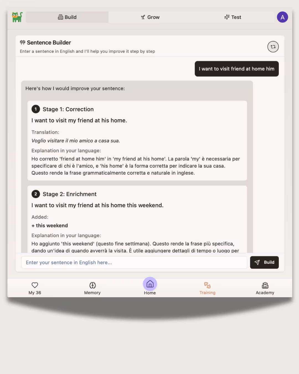Focus the English sentence input field
299x374 pixels.
coord(134,262)
